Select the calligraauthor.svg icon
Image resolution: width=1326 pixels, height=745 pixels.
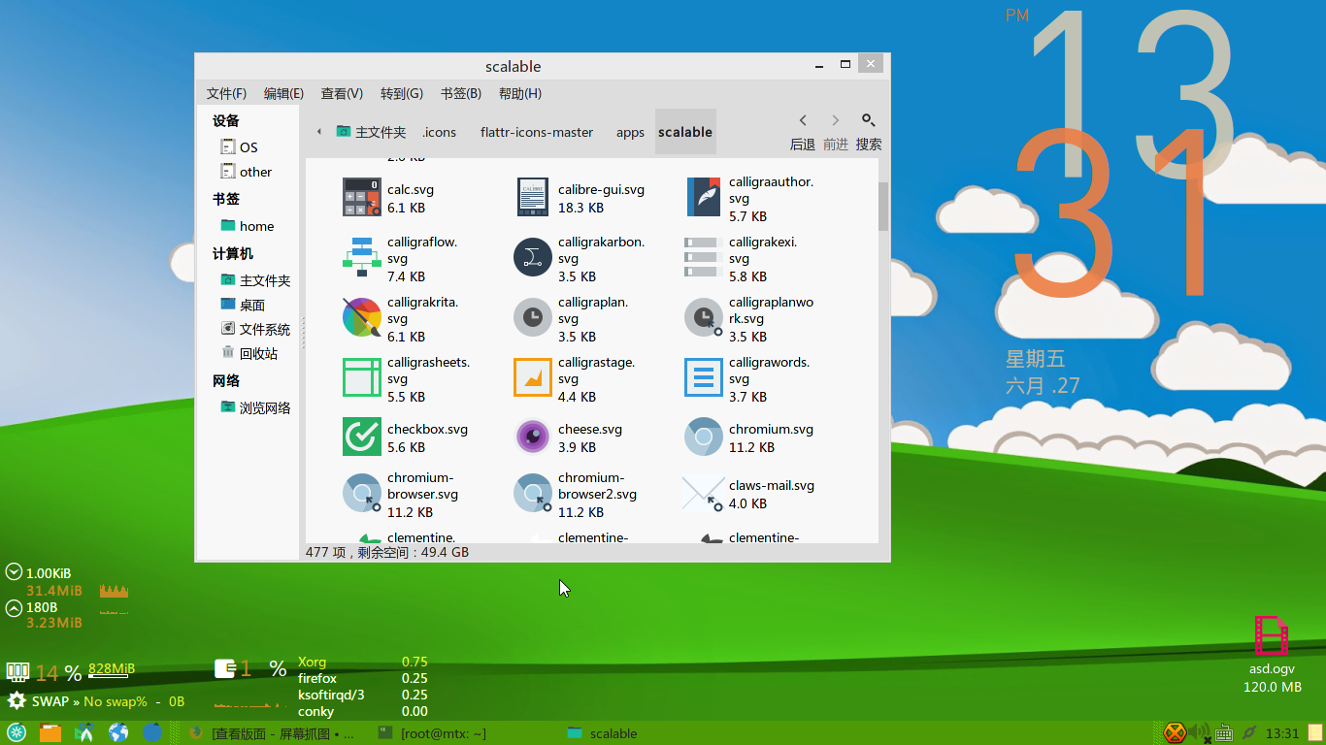coord(704,197)
